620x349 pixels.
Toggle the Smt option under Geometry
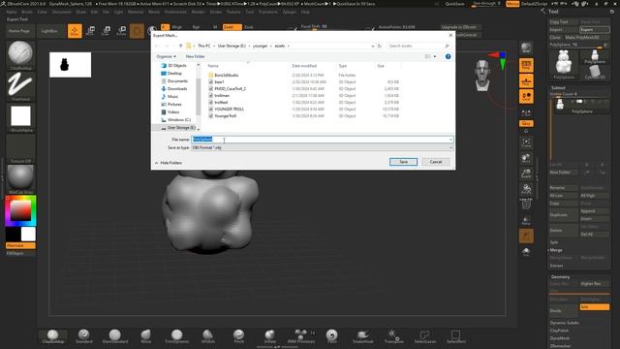(594, 307)
